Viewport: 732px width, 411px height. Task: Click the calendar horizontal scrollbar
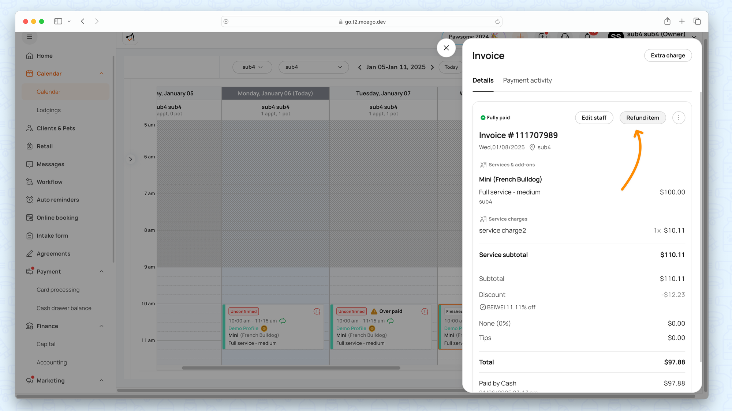pyautogui.click(x=291, y=368)
